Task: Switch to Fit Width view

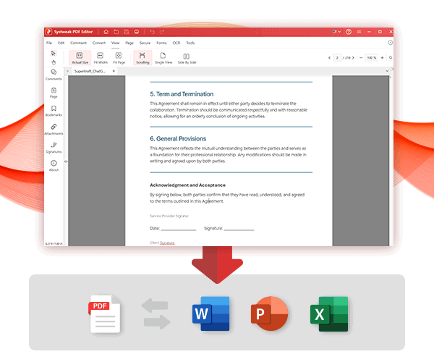Action: pos(101,58)
